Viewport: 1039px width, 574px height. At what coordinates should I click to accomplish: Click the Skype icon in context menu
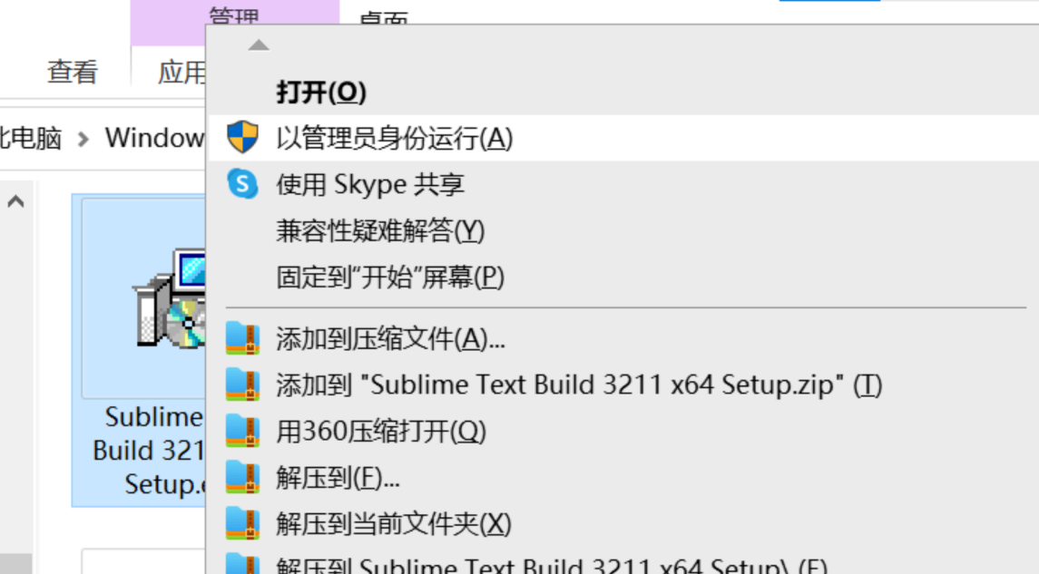(242, 184)
